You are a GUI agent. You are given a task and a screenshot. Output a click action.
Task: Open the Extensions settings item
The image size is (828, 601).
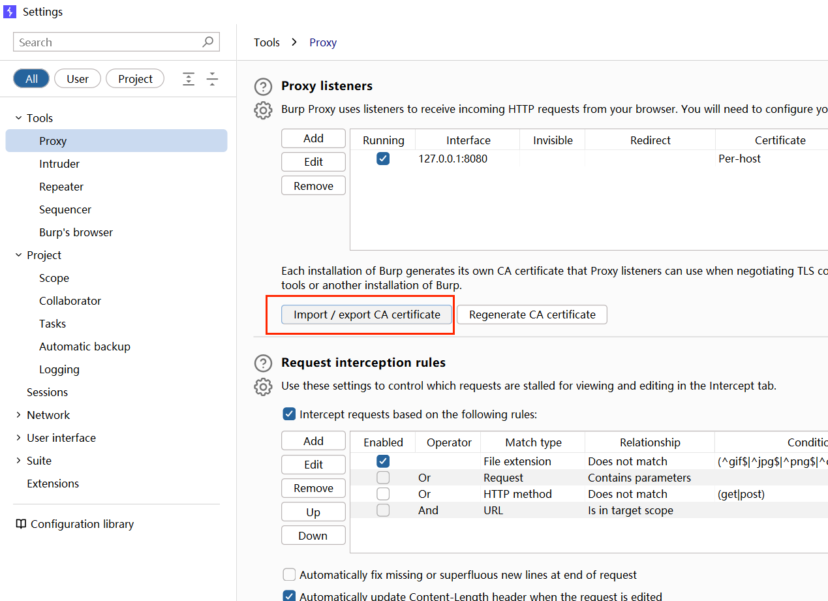coord(53,484)
